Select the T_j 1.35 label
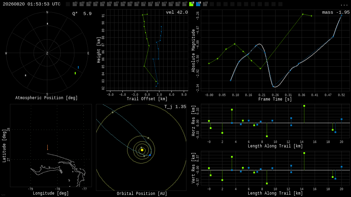The width and height of the screenshot is (351, 197). (x=175, y=107)
